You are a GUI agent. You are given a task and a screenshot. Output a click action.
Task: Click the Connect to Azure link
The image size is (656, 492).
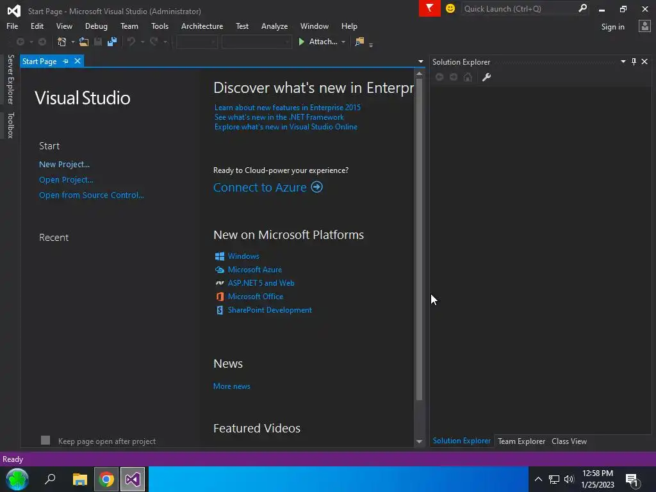click(260, 187)
